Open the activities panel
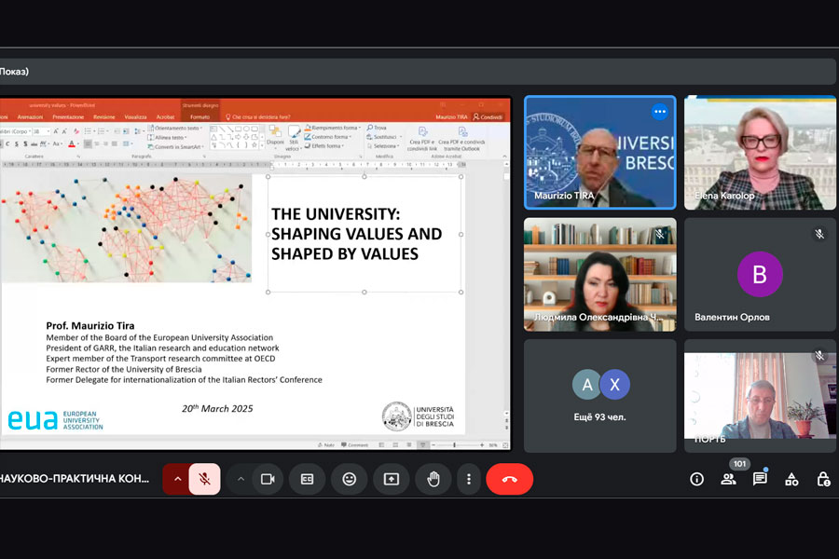The image size is (839, 559). 791,479
